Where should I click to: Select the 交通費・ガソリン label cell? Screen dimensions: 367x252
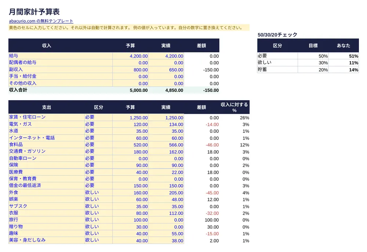click(47, 151)
